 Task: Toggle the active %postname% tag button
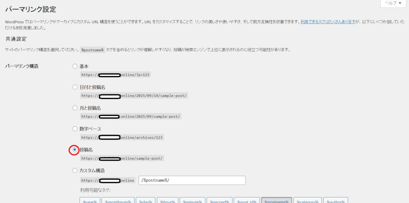coord(276,200)
